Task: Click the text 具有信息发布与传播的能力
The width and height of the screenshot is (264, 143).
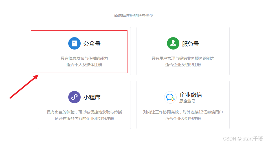Action: click(x=84, y=58)
